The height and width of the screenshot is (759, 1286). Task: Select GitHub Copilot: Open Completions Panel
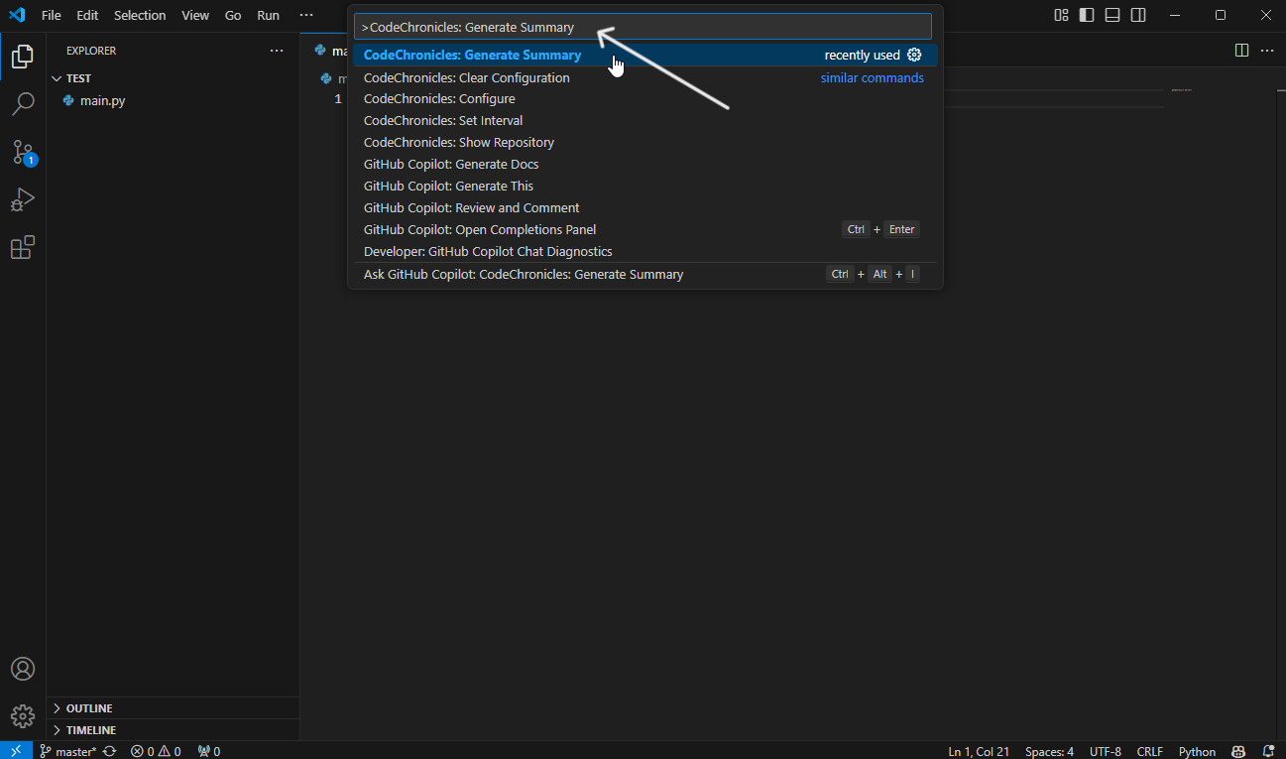[x=645, y=230]
